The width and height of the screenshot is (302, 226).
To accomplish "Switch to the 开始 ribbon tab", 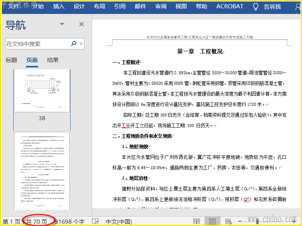I will coord(38,6).
